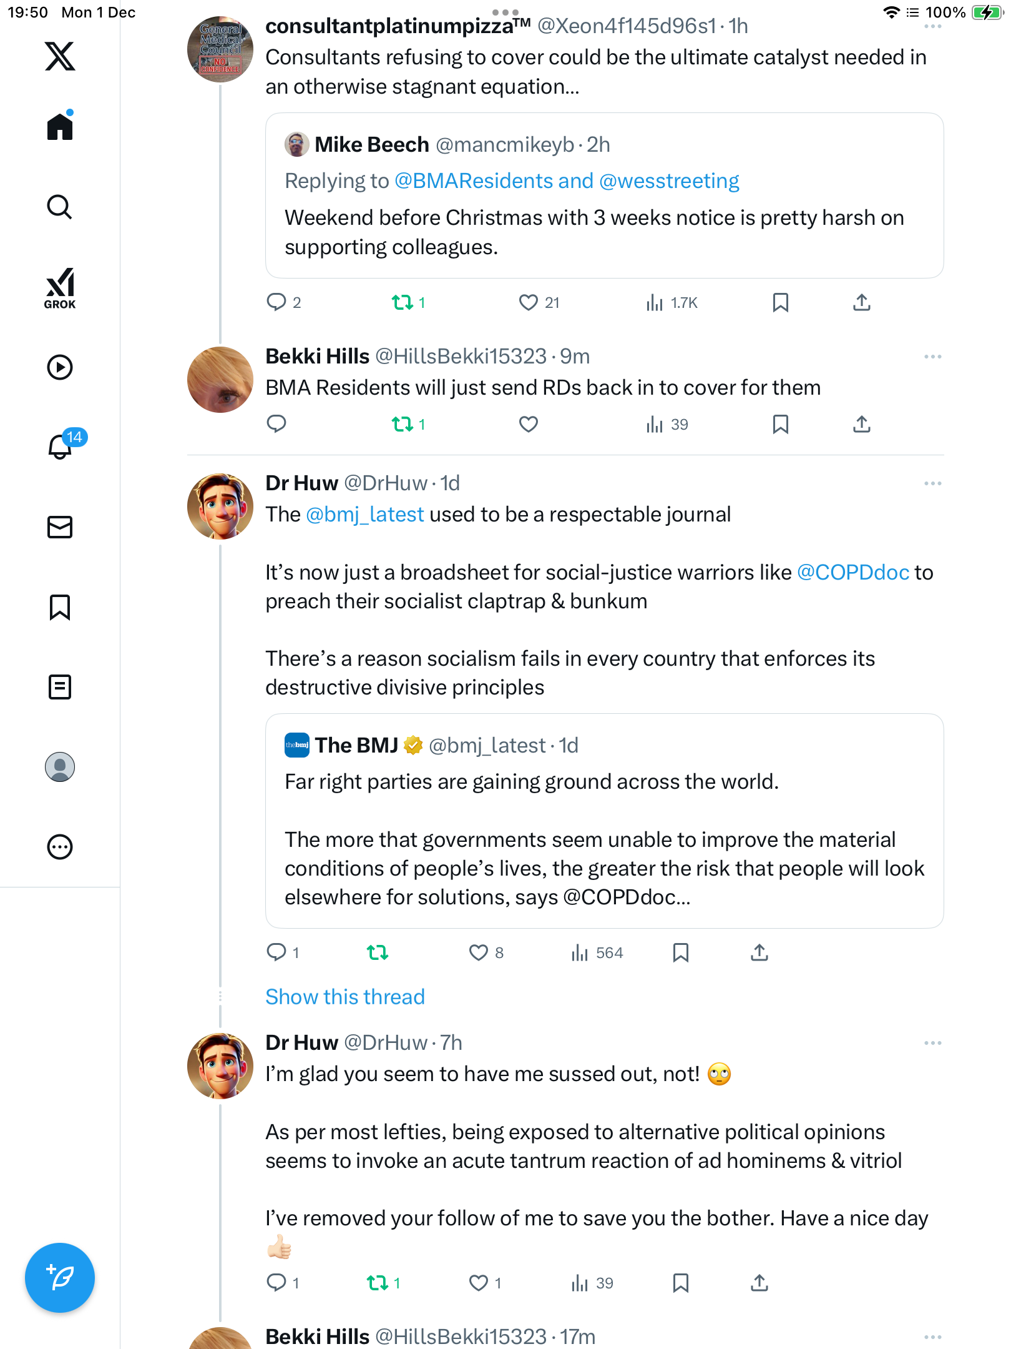Image resolution: width=1011 pixels, height=1349 pixels.
Task: Tap the compose new post button
Action: click(60, 1278)
